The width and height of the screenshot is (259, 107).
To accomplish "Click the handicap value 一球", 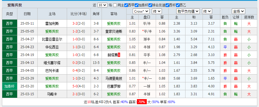I will (147, 86).
